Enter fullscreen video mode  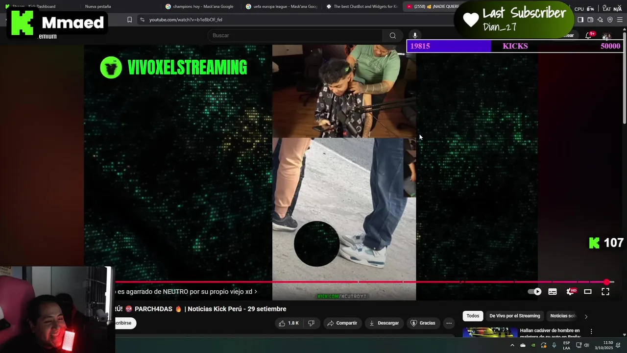605,291
